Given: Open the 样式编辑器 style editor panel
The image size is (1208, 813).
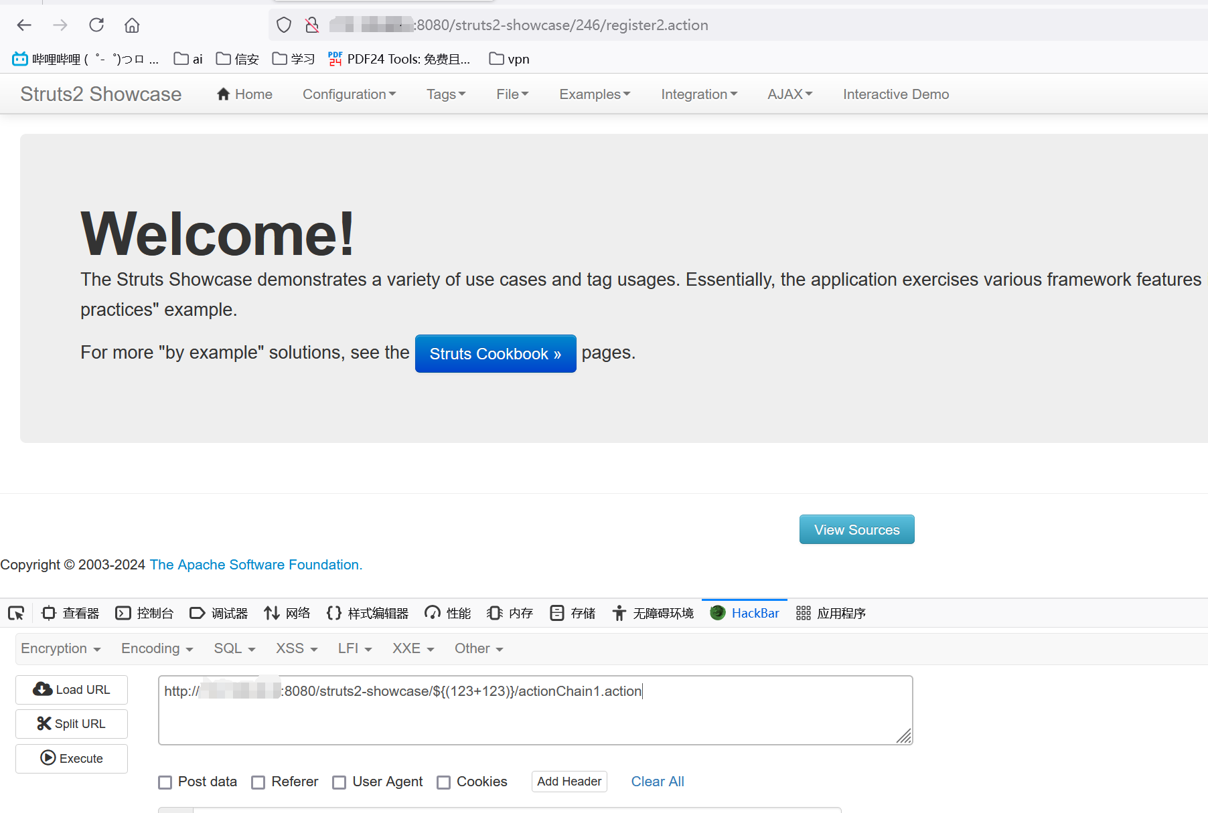Looking at the screenshot, I should pos(368,613).
